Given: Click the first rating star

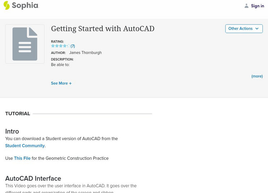Looking at the screenshot, I should (x=53, y=46).
